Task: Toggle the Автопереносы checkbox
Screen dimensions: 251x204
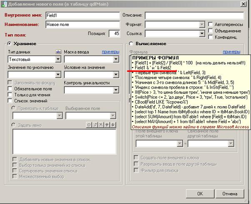Action: pos(211,25)
